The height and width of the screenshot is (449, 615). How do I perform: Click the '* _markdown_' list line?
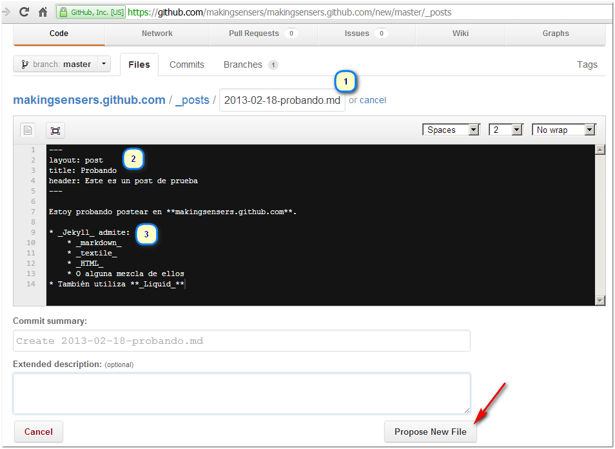[x=94, y=243]
